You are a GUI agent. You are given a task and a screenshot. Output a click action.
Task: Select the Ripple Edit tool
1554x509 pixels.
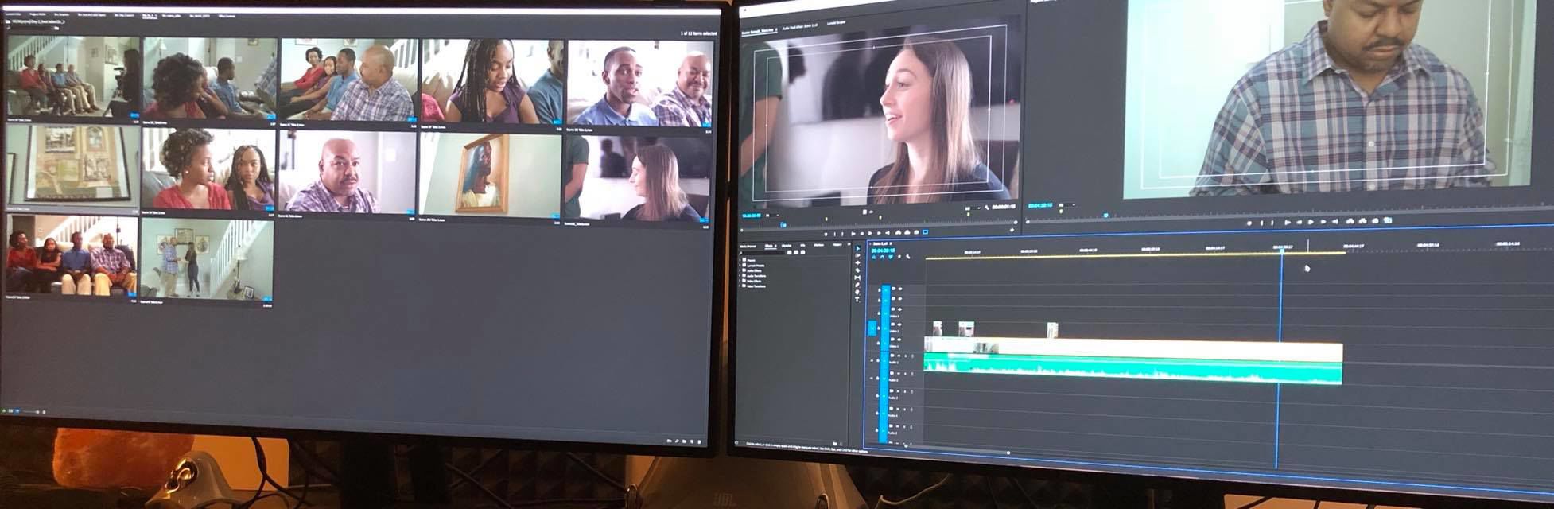(857, 262)
